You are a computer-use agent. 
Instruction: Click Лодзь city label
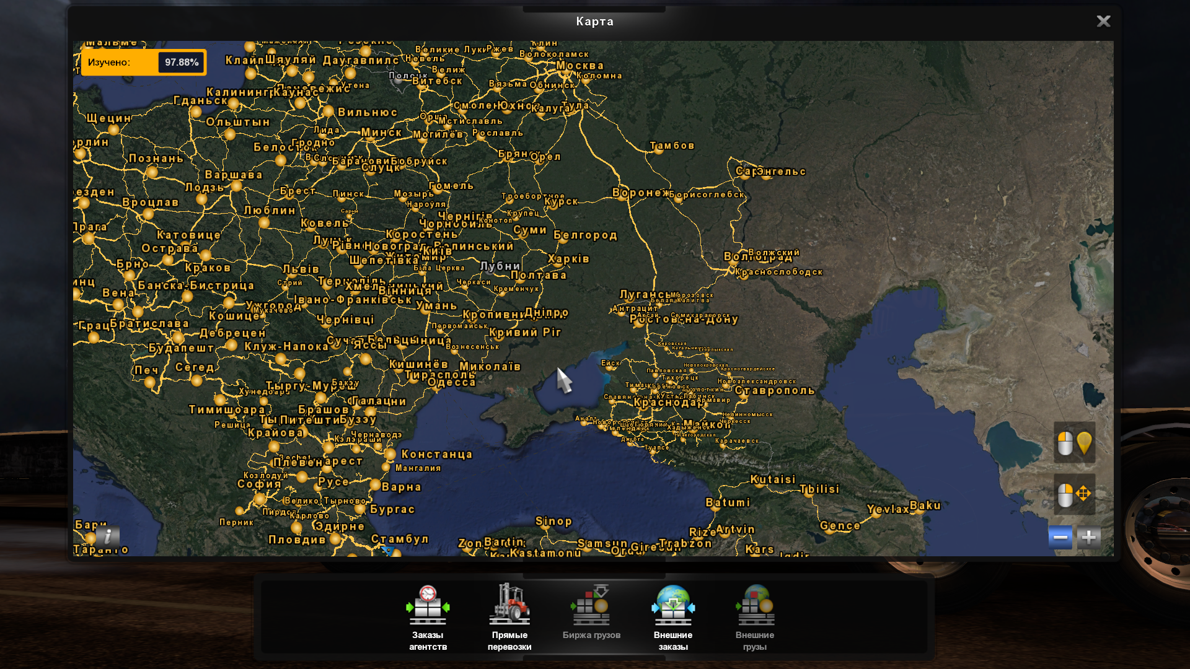[x=205, y=187]
